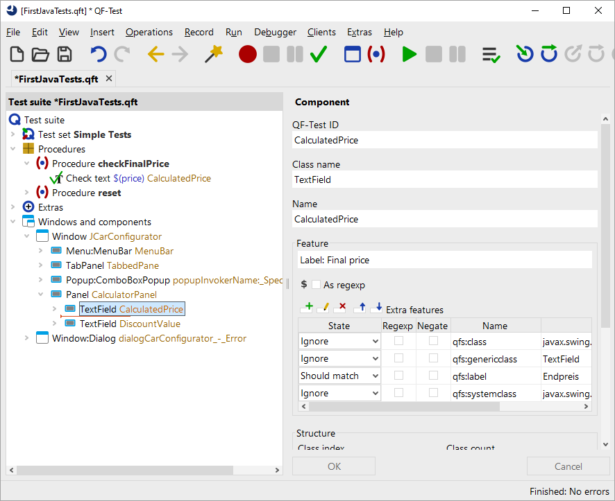Click the Cancel button
Image resolution: width=615 pixels, height=501 pixels.
(x=568, y=466)
